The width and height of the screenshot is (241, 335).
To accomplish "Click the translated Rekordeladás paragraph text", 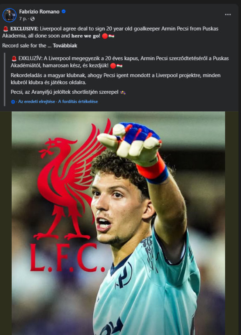I will 115,79.
